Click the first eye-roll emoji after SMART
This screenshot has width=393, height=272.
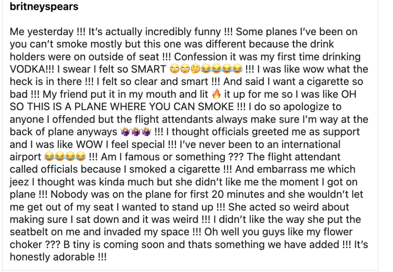tap(175, 69)
